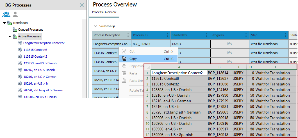Select the all-users group icon
Screen dimensions: 298x138
click(6, 14)
